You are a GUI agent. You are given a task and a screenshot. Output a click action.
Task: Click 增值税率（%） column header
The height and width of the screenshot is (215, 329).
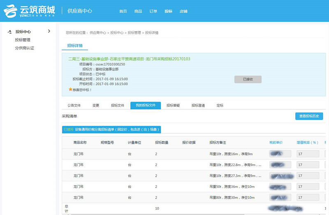coord(307,143)
